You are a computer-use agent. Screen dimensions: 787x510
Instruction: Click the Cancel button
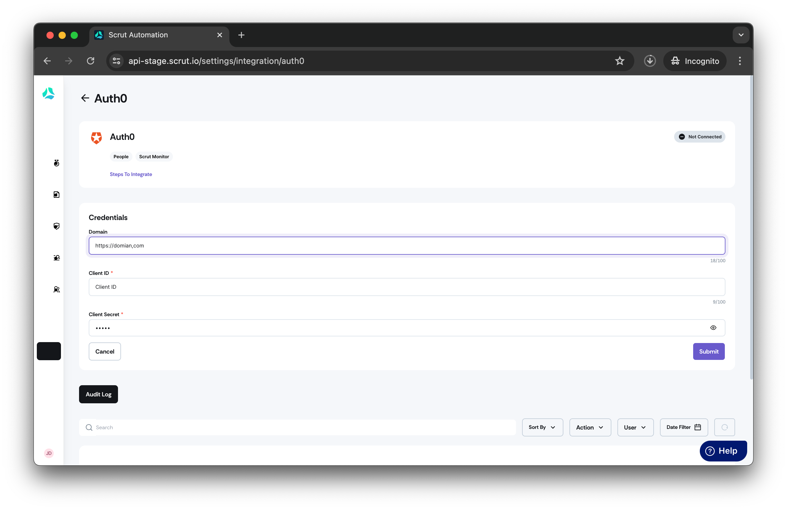point(105,351)
